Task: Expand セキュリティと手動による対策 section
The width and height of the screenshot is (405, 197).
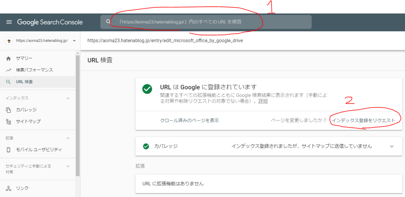Action: pos(68,166)
